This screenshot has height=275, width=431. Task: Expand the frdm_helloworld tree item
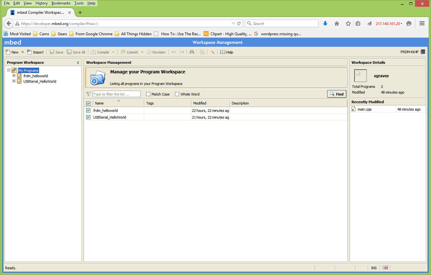[x=14, y=76]
